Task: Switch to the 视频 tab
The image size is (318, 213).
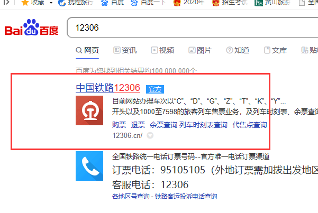Action: tap(162, 50)
